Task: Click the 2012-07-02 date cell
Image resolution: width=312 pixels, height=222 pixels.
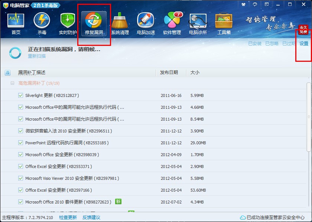Action: [171, 202]
